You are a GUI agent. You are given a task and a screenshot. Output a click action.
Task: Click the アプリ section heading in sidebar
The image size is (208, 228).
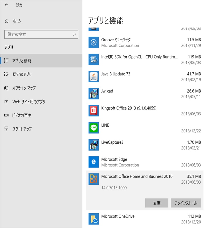coord(9,47)
